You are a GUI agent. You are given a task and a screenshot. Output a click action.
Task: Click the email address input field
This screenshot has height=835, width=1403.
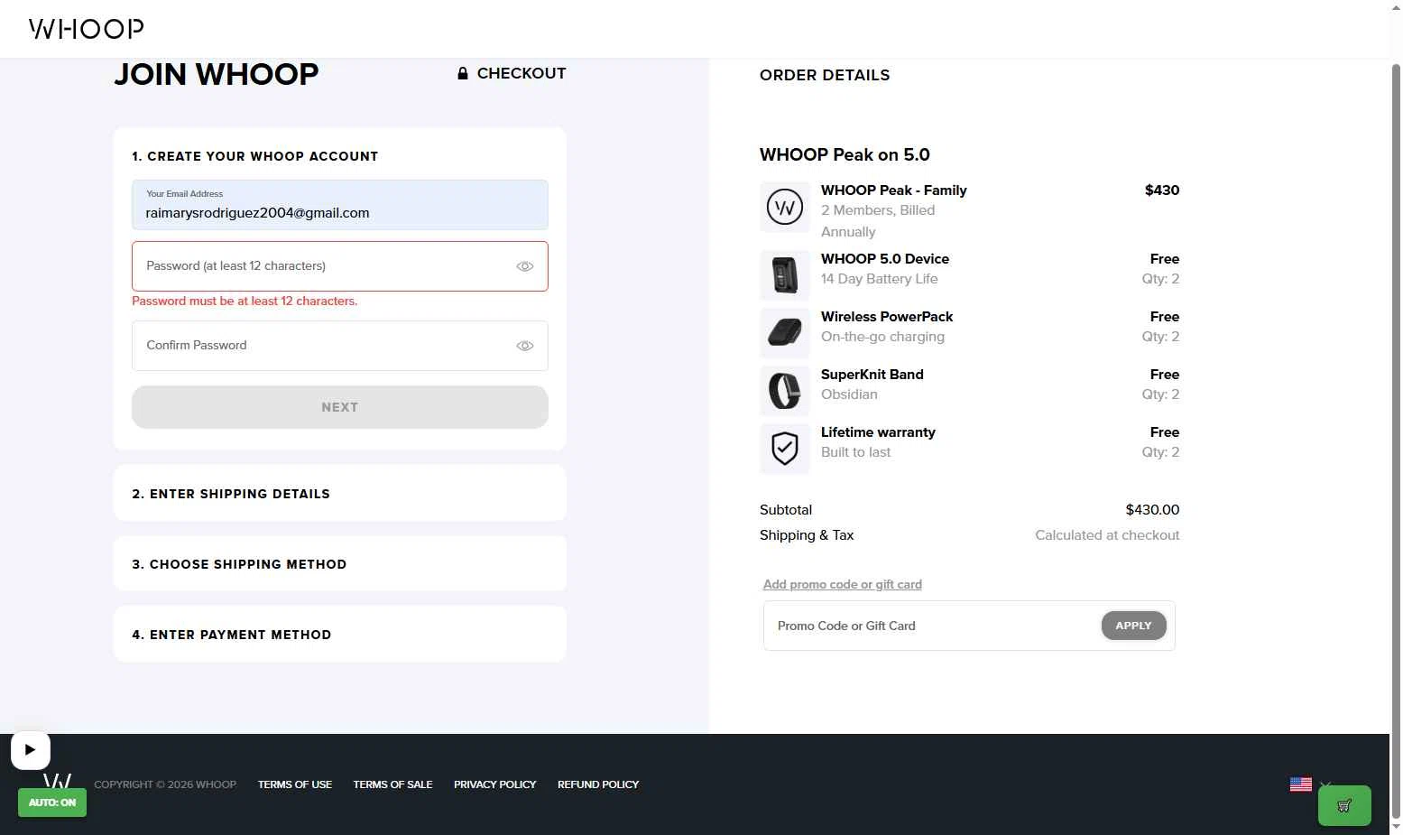coord(340,205)
